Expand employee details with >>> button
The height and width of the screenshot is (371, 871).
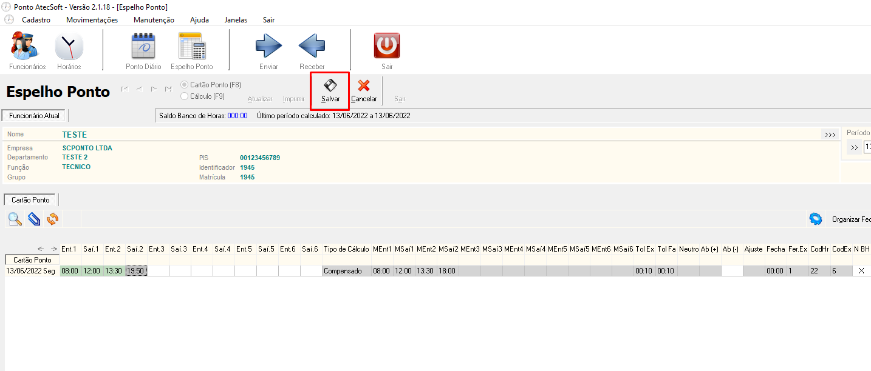click(x=830, y=135)
